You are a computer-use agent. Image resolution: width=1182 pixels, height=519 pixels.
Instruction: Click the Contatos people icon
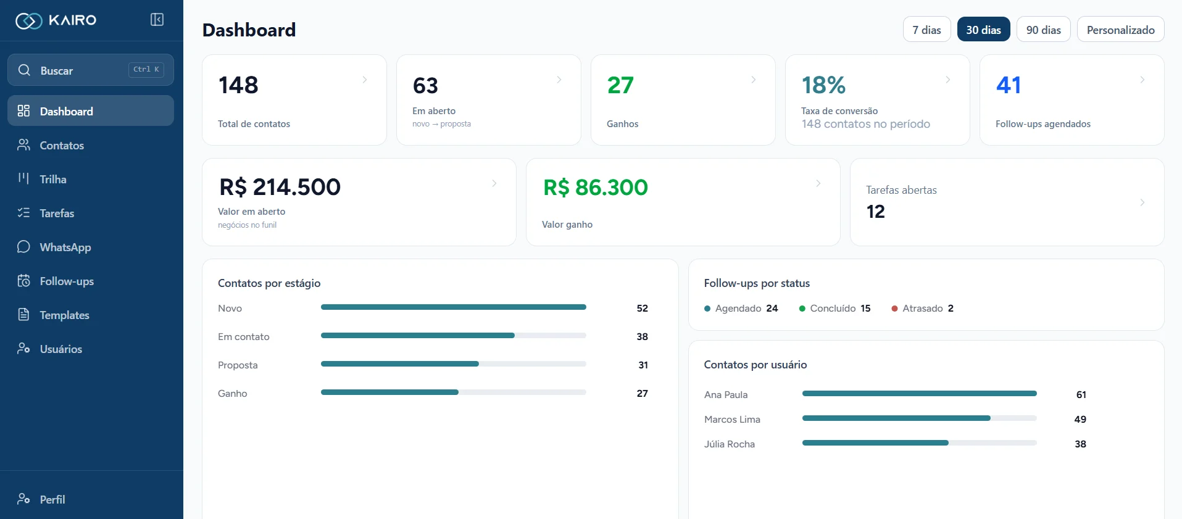click(23, 144)
